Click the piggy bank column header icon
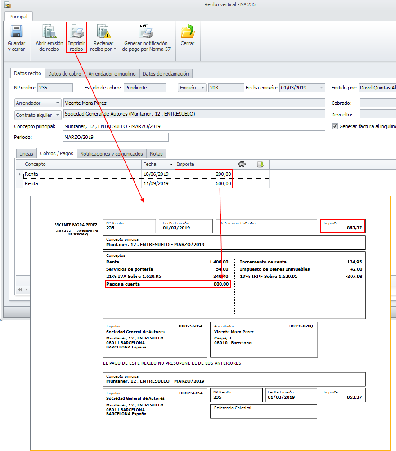The height and width of the screenshot is (451, 396). (242, 164)
